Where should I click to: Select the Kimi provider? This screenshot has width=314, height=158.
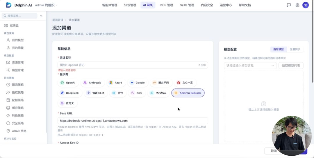[x=137, y=93]
